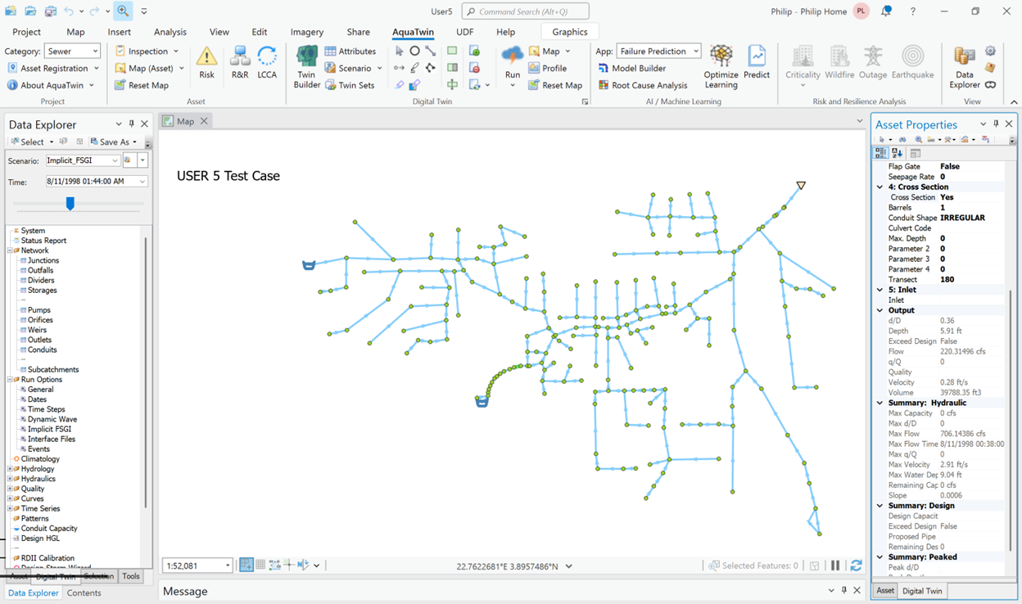
Task: Open the Twin Builder tool
Action: 307,65
